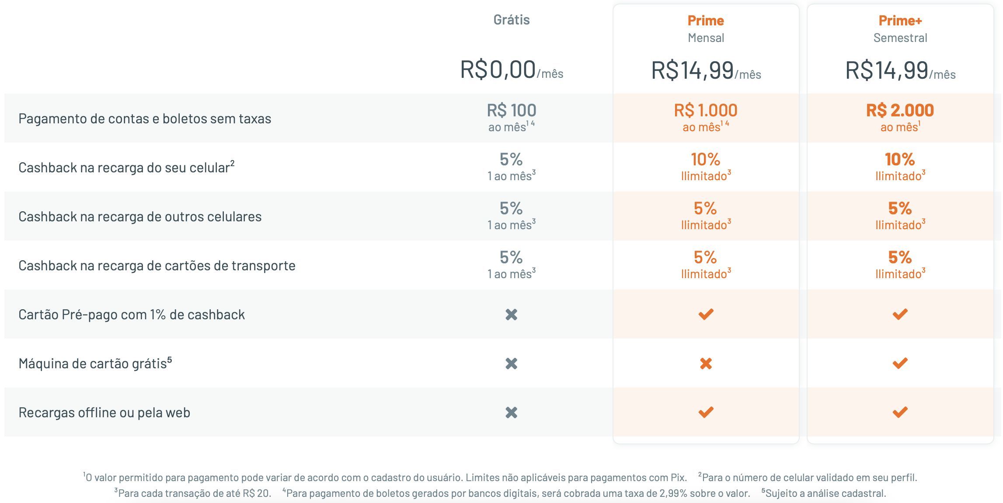Screen dimensions: 1003x503
Task: Click the orange checkmark for Prime+ Cartão Pré-pago
Action: pos(900,314)
